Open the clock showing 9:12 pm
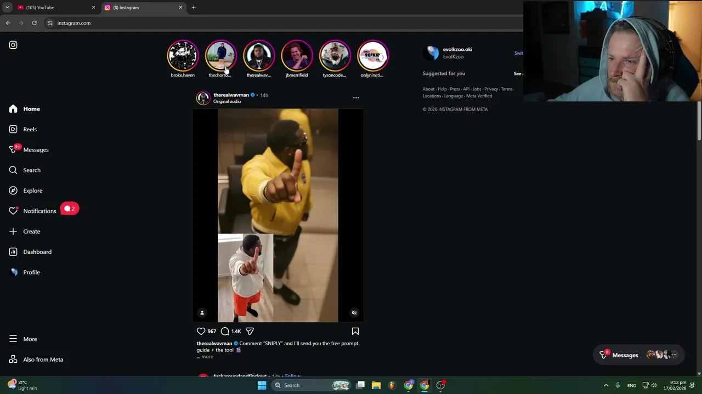The height and width of the screenshot is (394, 702). pyautogui.click(x=675, y=385)
